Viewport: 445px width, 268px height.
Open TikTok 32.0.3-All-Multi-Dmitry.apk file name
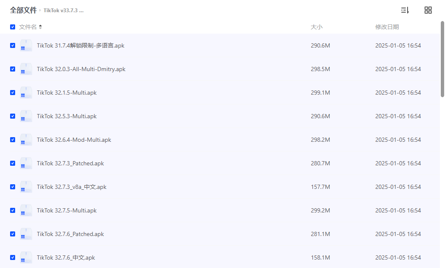click(81, 69)
